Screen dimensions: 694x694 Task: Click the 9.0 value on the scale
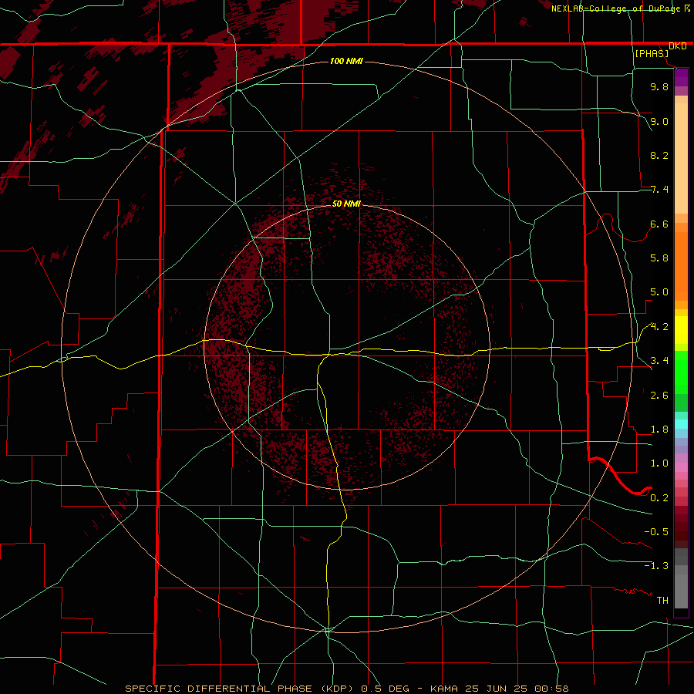coord(659,121)
